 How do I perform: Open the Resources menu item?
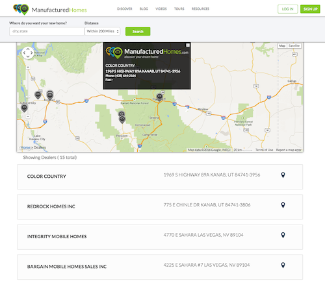tap(200, 9)
